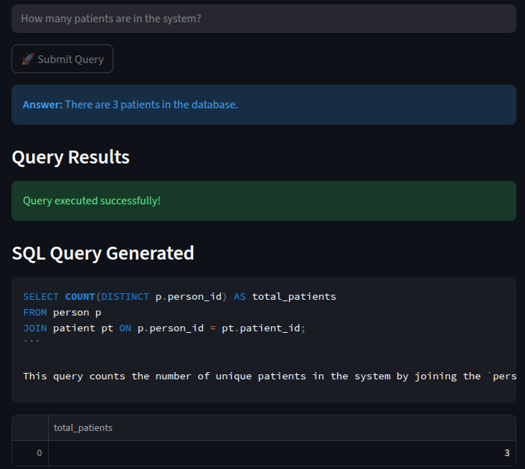The image size is (525, 469).
Task: Click the triple backticks line in code block
Action: pos(32,344)
